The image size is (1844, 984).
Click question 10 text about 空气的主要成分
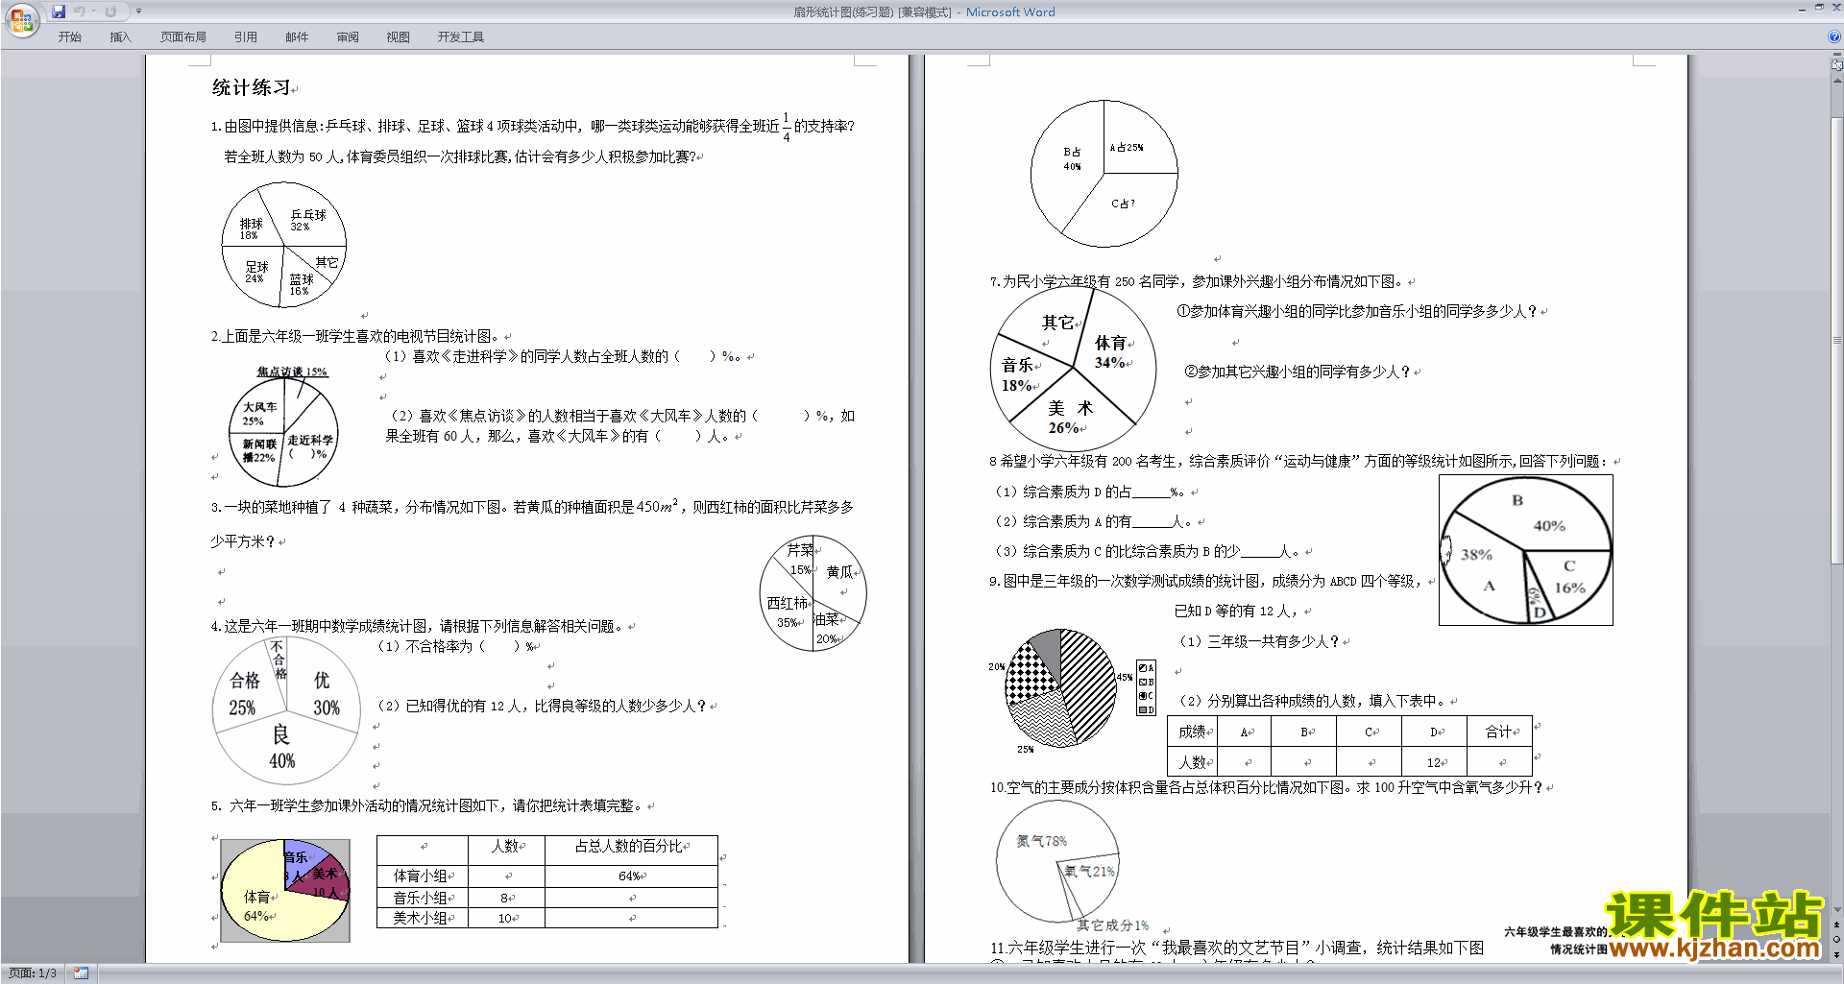click(x=1269, y=787)
